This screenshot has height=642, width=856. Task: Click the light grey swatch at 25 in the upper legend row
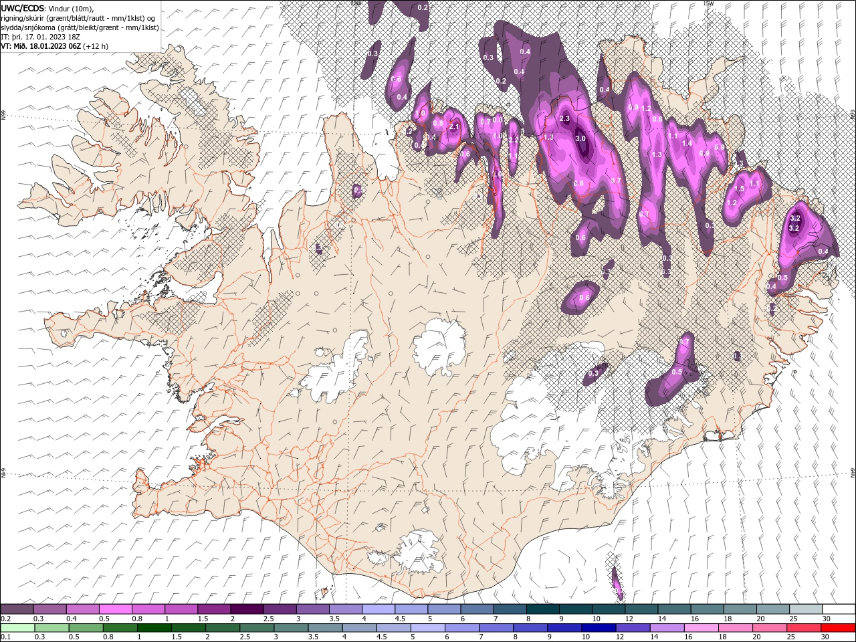pyautogui.click(x=805, y=609)
